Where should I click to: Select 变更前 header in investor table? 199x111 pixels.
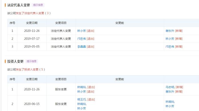point(120,79)
